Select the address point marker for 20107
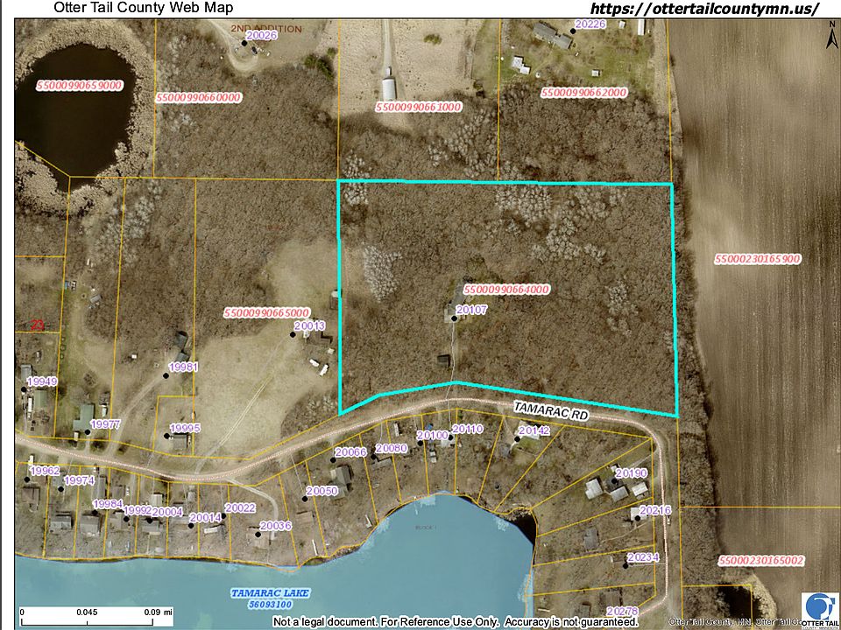The height and width of the screenshot is (630, 841). coord(454,318)
